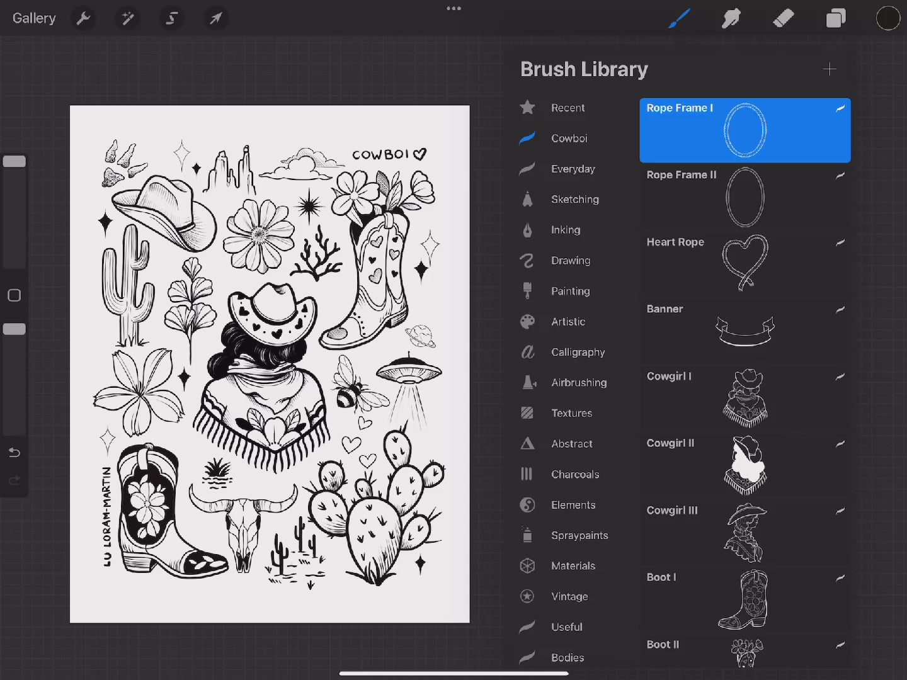The width and height of the screenshot is (907, 680).
Task: Return to the Gallery
Action: pos(34,18)
